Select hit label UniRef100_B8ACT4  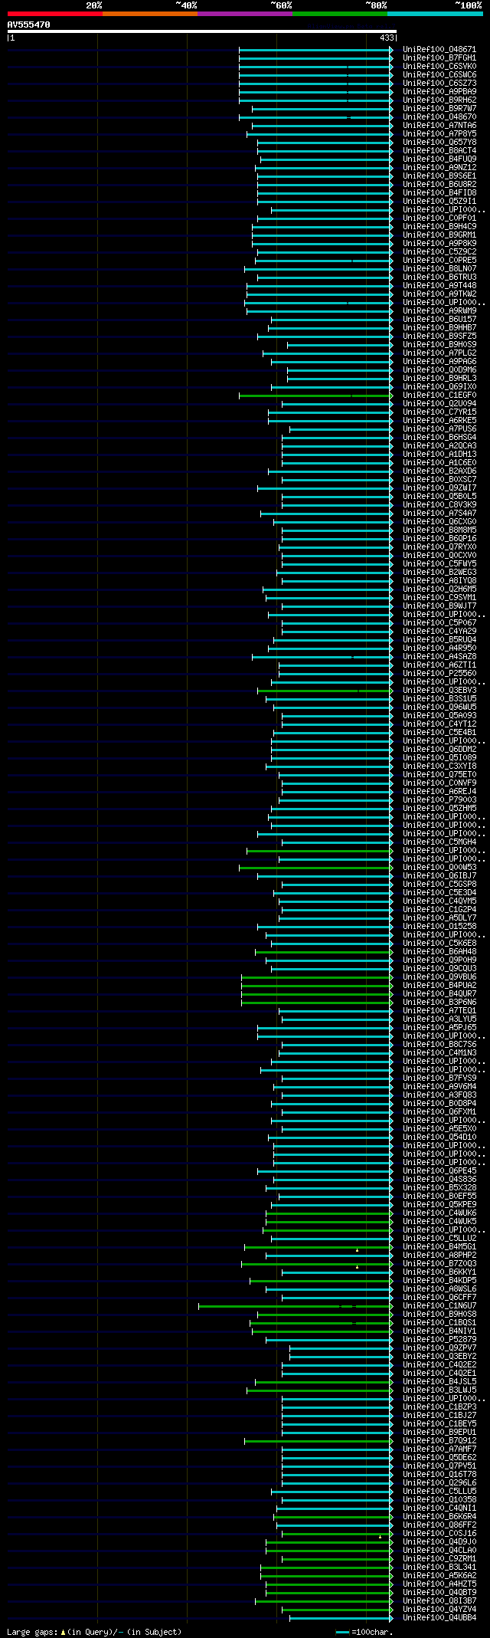point(439,150)
